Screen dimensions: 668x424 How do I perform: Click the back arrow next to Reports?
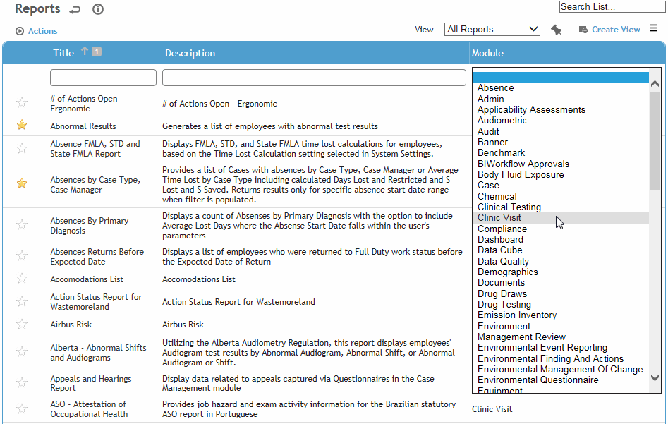pos(75,9)
